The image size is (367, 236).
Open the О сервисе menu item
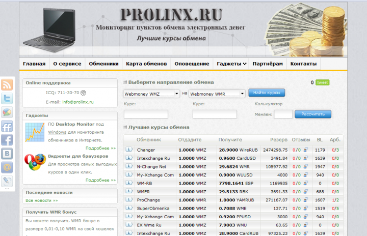67,64
